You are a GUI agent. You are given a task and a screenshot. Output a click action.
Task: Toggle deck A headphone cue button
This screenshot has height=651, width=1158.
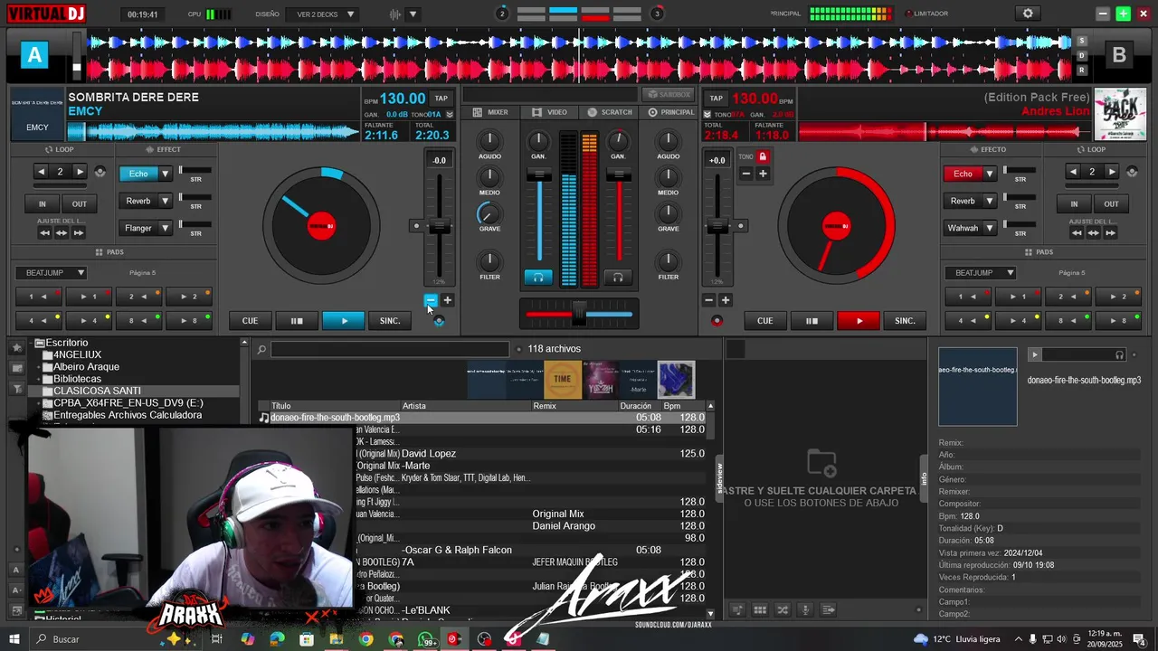(538, 278)
